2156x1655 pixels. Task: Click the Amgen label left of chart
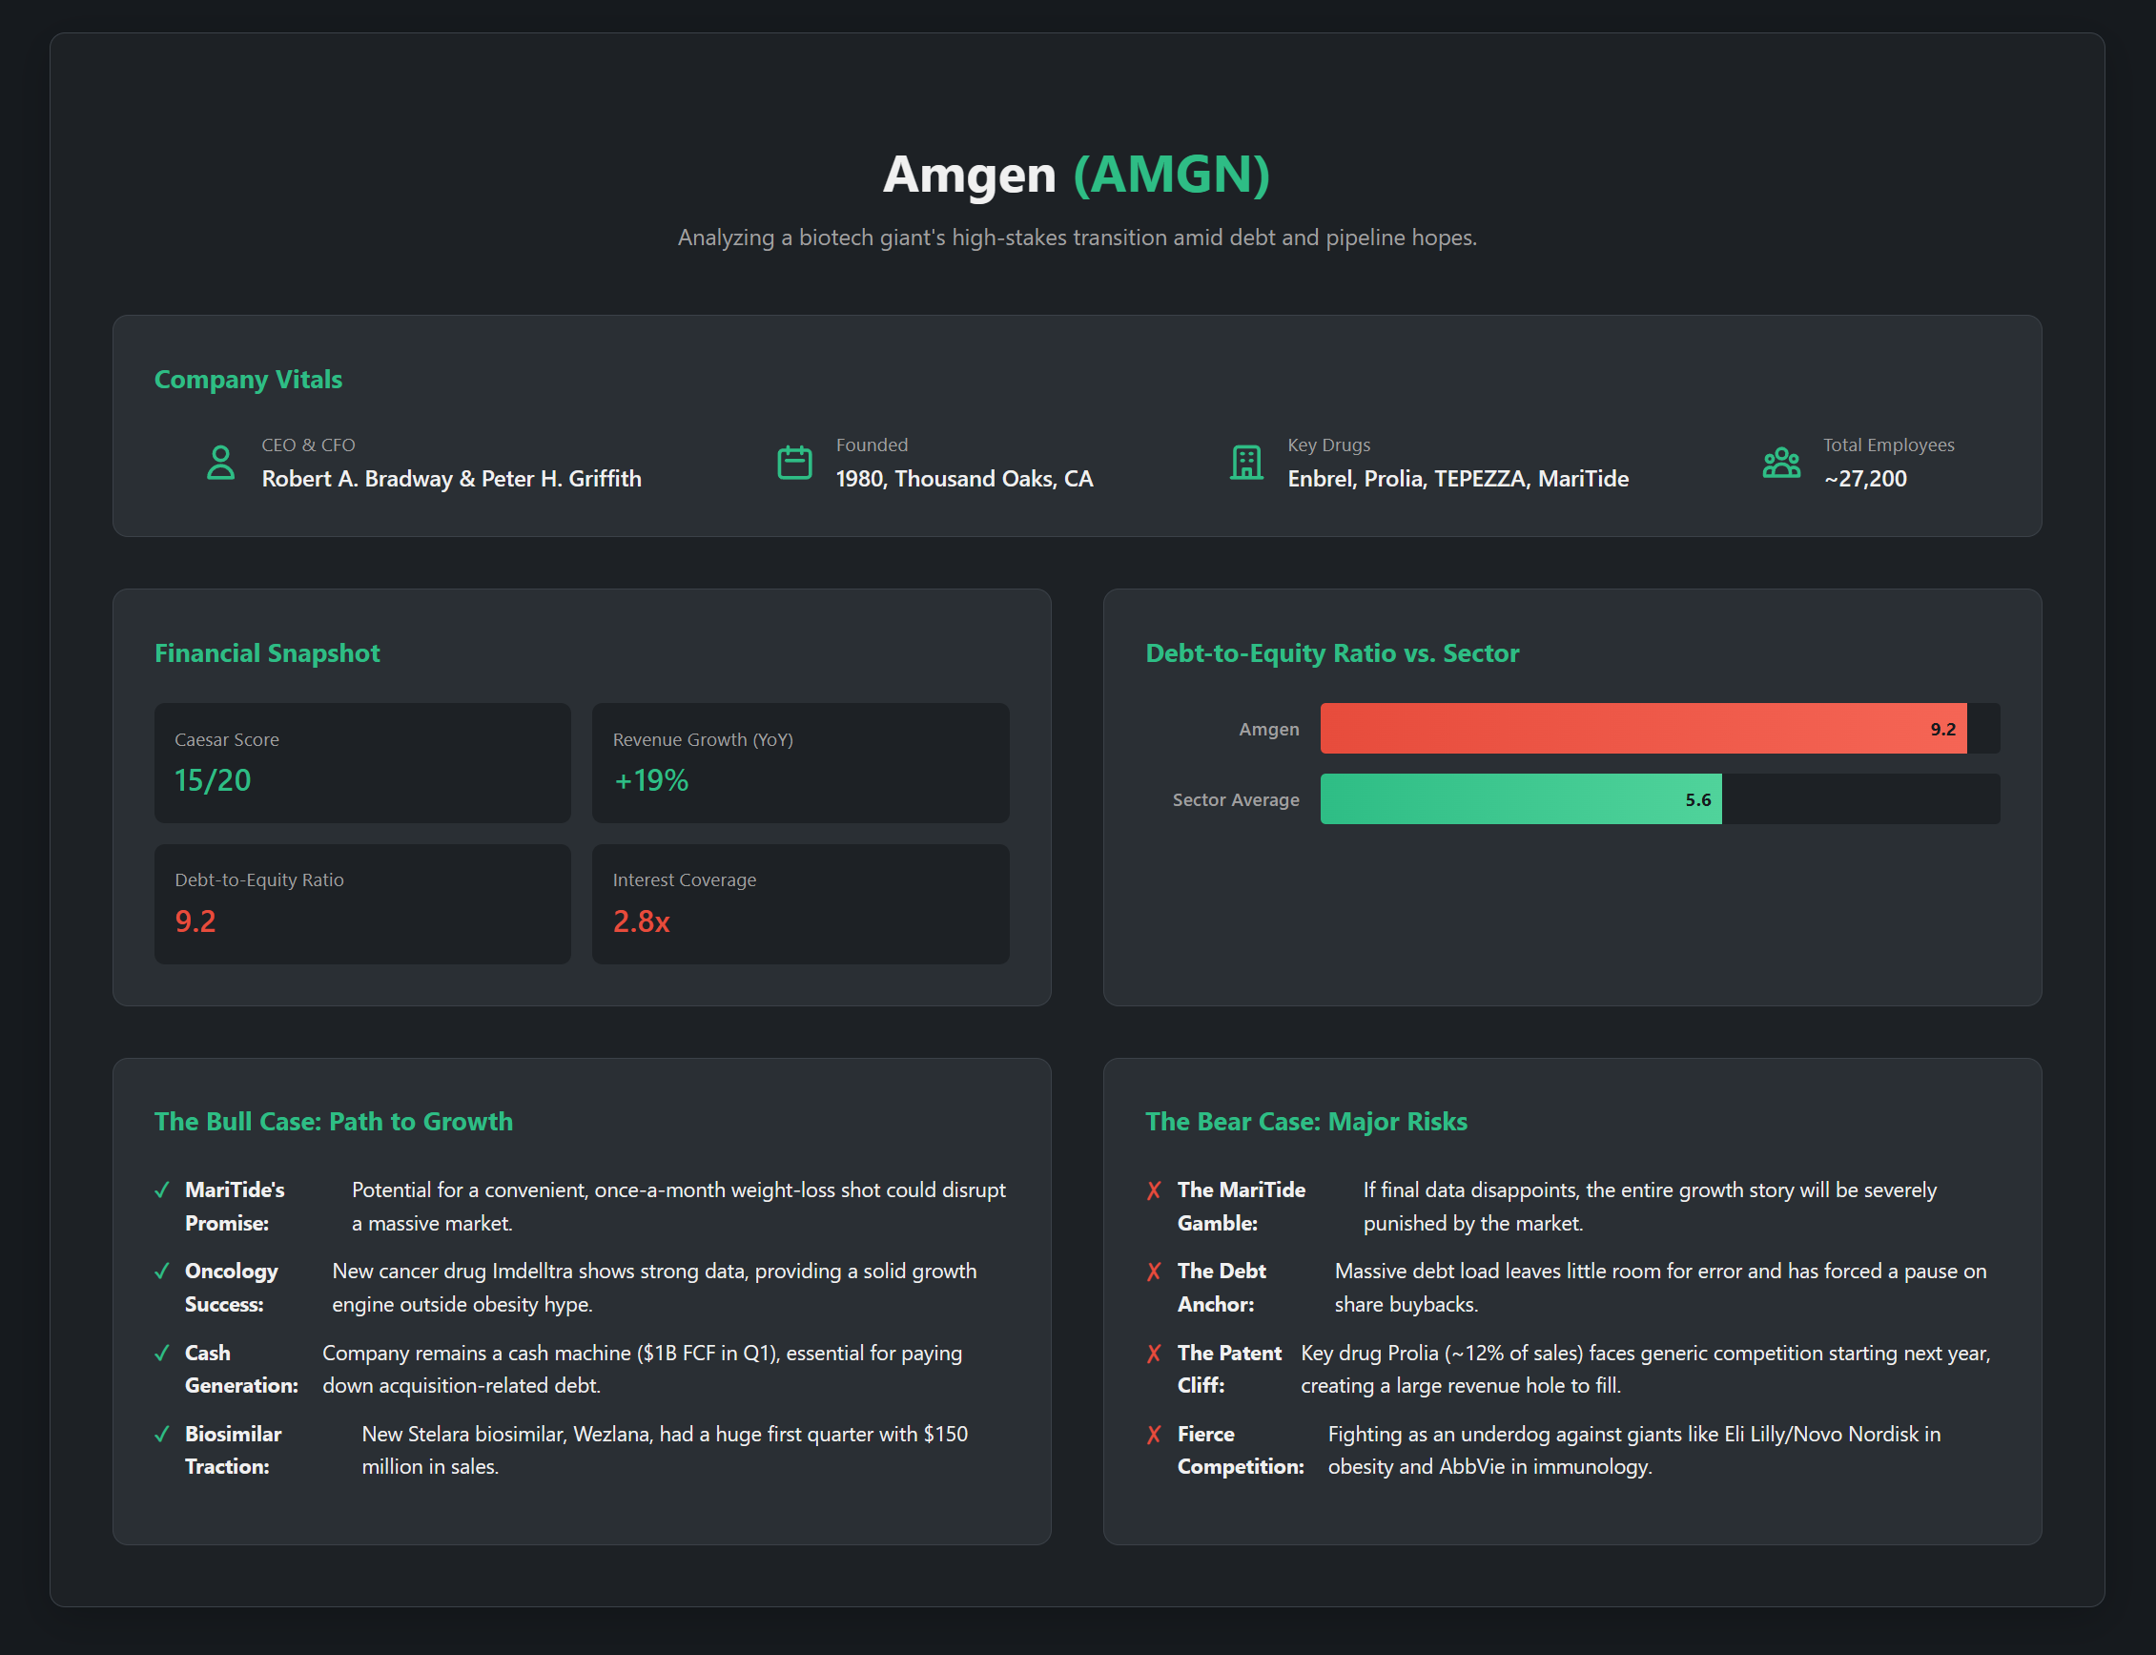1268,729
